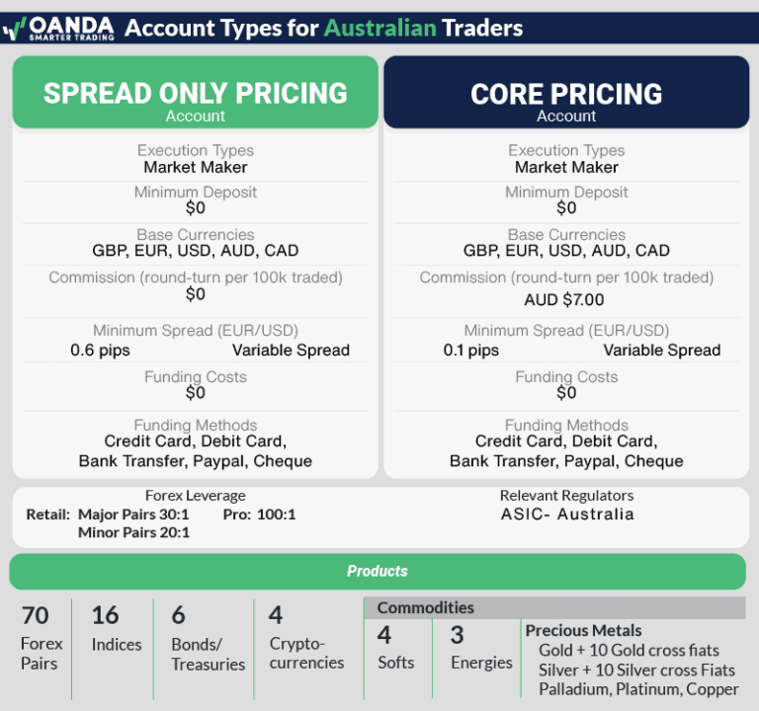This screenshot has height=711, width=759.
Task: Click the 0.1 pips minimum spread value
Action: tap(470, 350)
